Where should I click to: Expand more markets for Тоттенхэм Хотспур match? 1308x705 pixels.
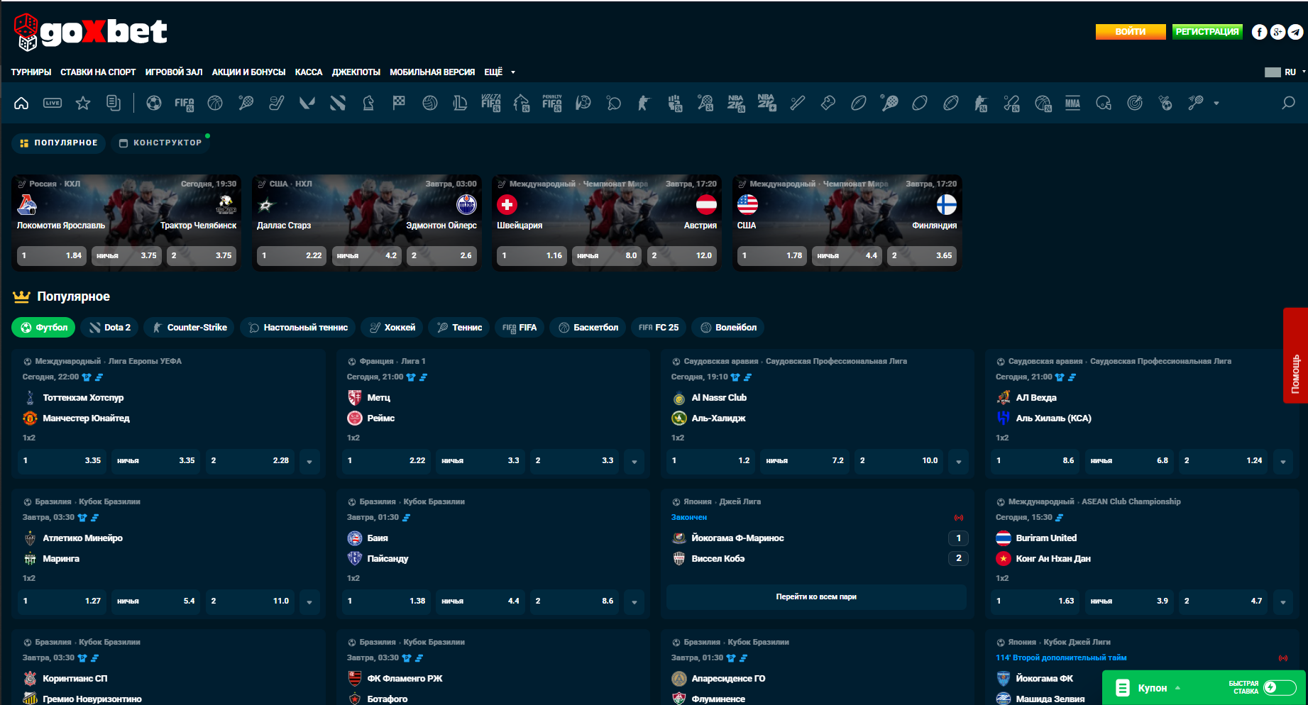pyautogui.click(x=309, y=461)
